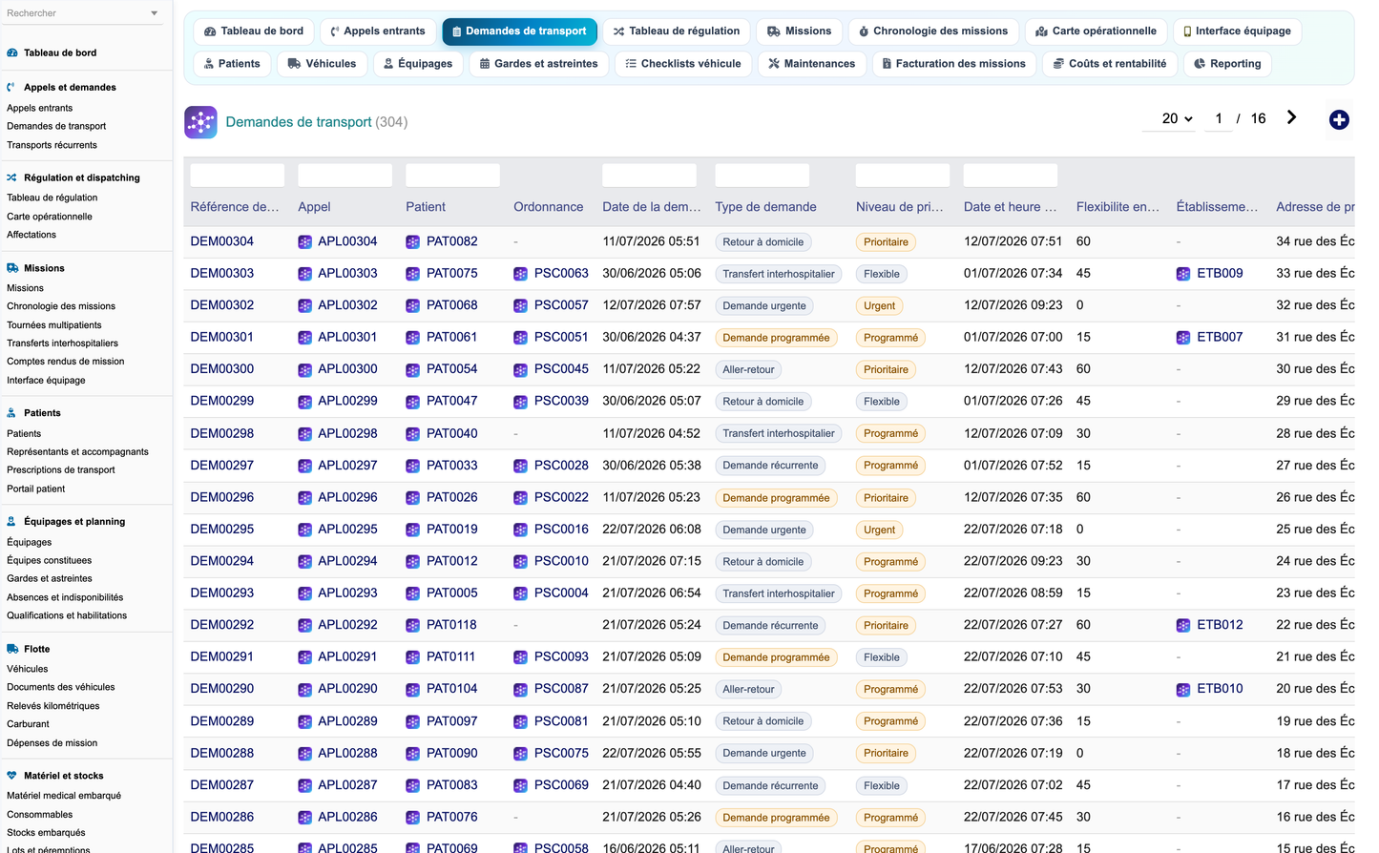This screenshot has height=853, width=1379.
Task: Sort by Date de la demande column header
Action: 652,207
